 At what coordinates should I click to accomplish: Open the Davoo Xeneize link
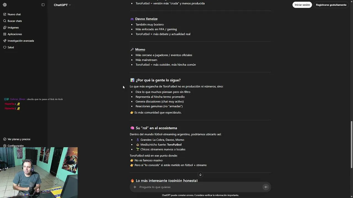tap(146, 19)
